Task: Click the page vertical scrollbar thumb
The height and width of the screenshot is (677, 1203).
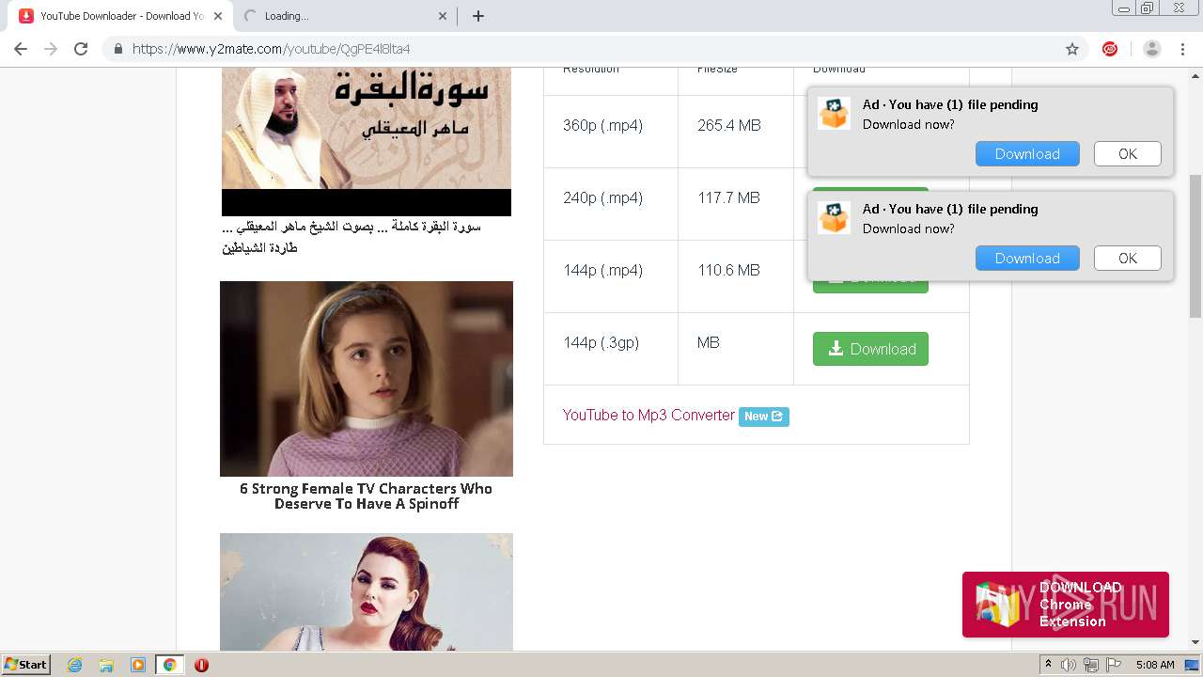Action: click(x=1195, y=245)
